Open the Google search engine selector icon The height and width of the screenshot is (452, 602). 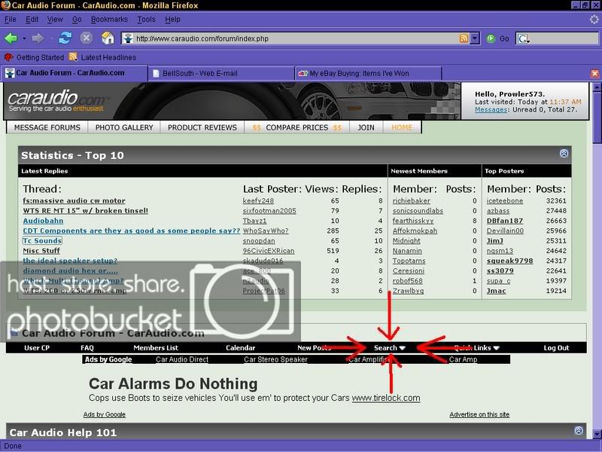(x=523, y=39)
